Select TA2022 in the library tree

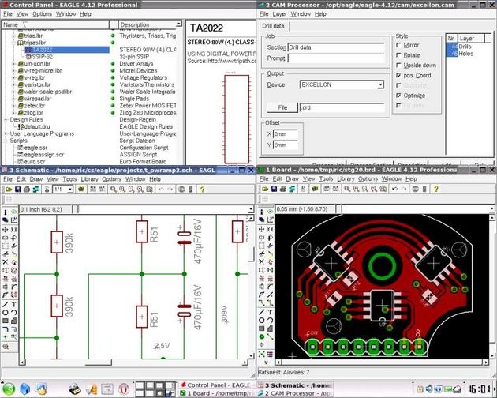coord(43,49)
